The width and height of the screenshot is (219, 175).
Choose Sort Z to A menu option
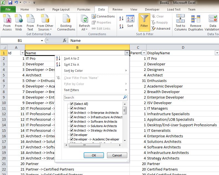point(72,65)
